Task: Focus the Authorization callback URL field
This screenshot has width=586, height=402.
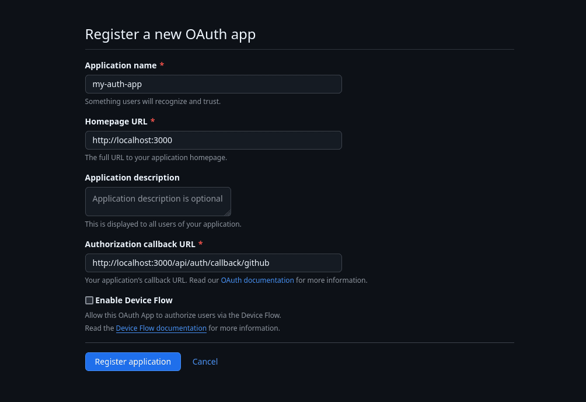Action: coord(213,262)
